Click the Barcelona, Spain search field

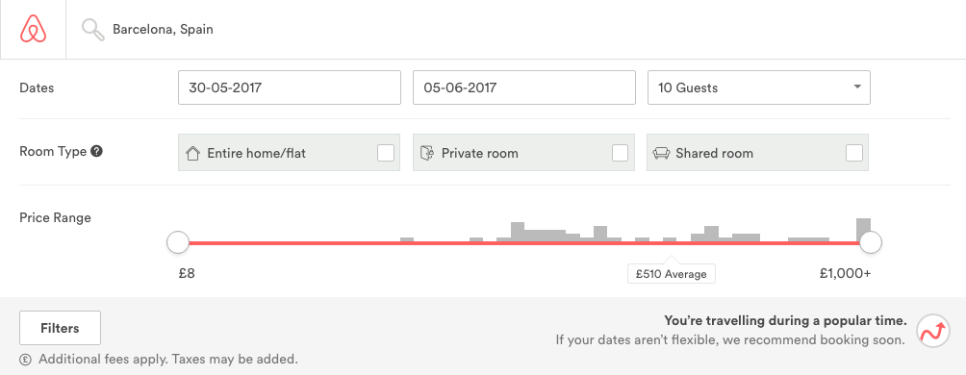(163, 30)
